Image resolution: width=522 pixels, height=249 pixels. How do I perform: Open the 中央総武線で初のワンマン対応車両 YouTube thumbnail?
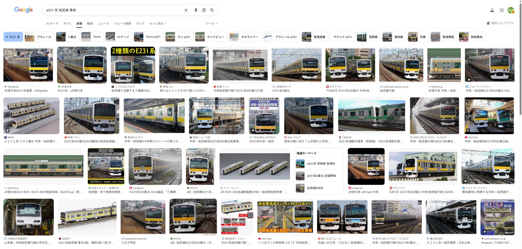[x=285, y=217]
